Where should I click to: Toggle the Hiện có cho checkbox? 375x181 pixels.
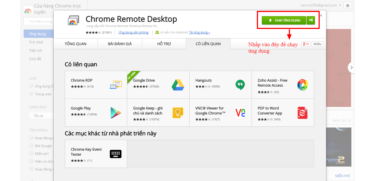31,161
